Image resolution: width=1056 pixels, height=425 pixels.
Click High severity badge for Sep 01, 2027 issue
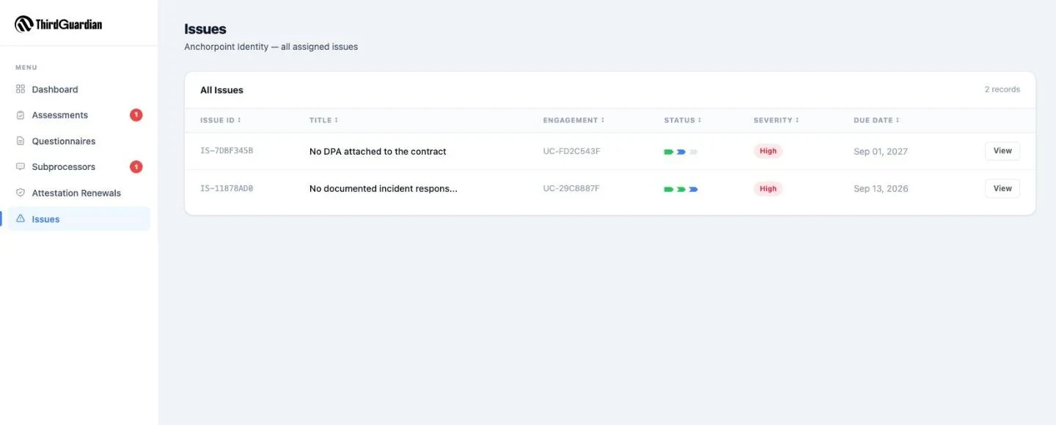click(768, 151)
